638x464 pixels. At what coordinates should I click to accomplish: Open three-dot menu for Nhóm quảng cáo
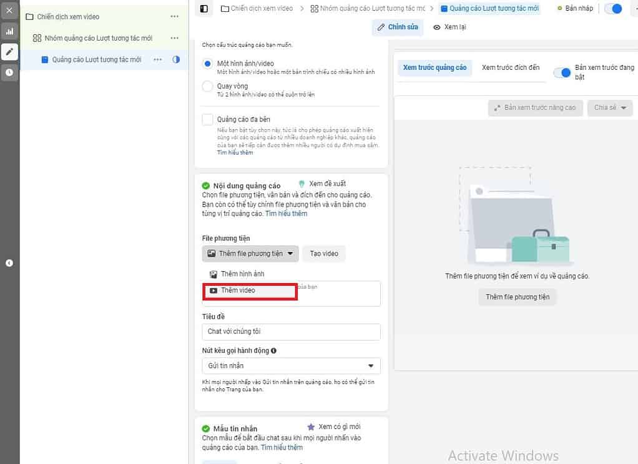[175, 39]
